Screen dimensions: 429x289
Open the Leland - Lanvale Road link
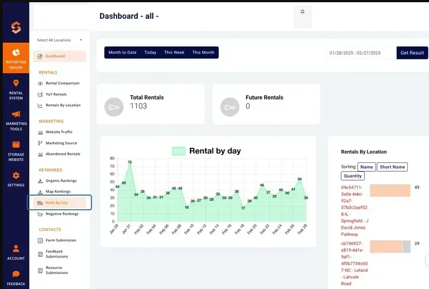[354, 264]
